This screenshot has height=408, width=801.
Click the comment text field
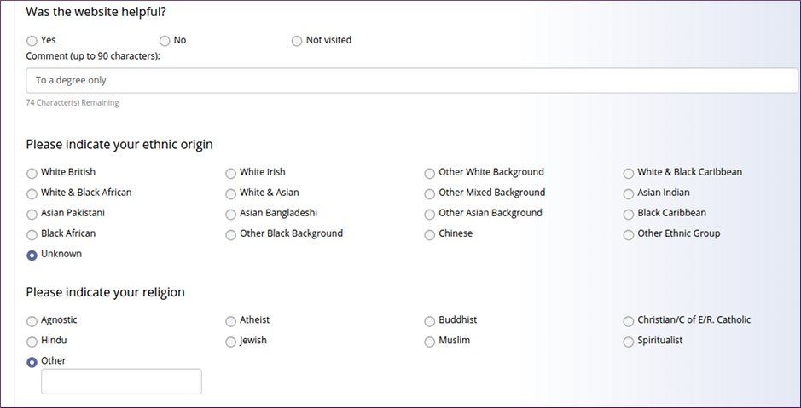(x=412, y=81)
